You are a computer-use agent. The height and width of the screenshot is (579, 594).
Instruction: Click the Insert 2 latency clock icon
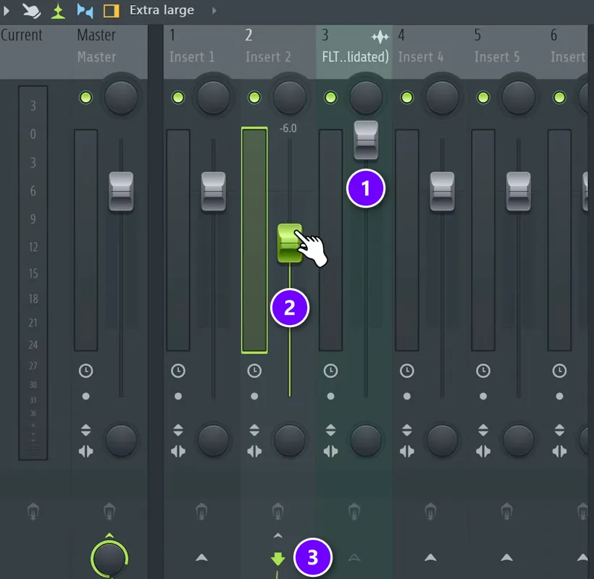coord(254,371)
